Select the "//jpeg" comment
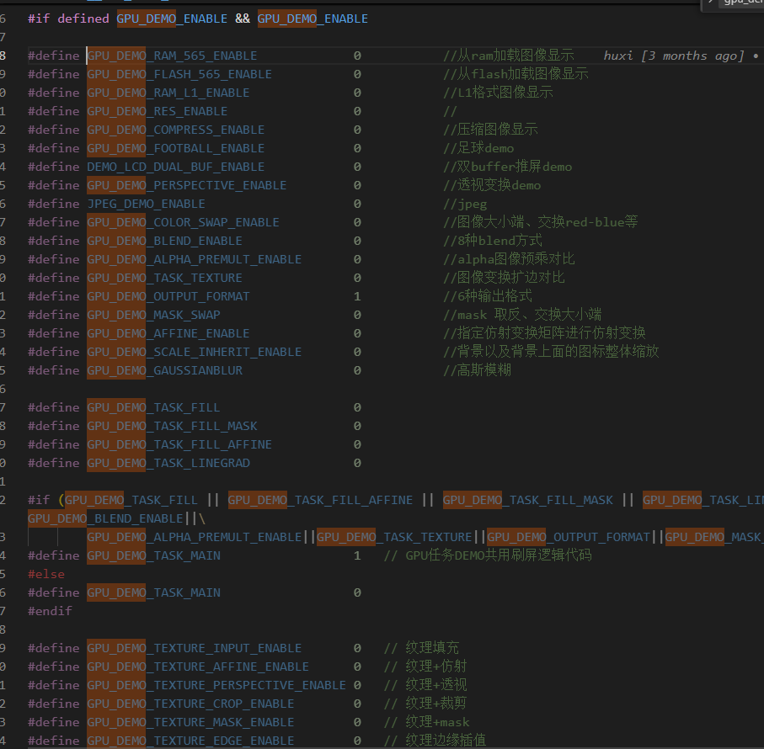The image size is (764, 749). 465,204
